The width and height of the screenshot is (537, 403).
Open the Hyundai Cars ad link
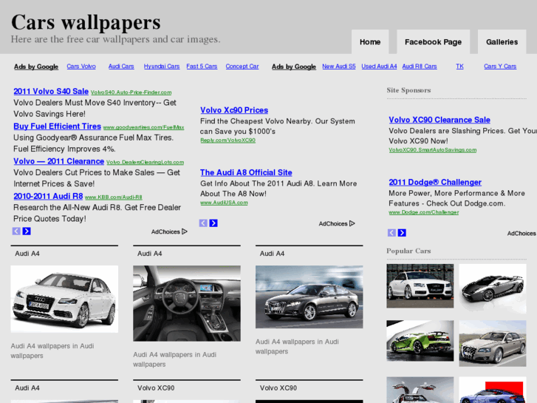click(162, 67)
